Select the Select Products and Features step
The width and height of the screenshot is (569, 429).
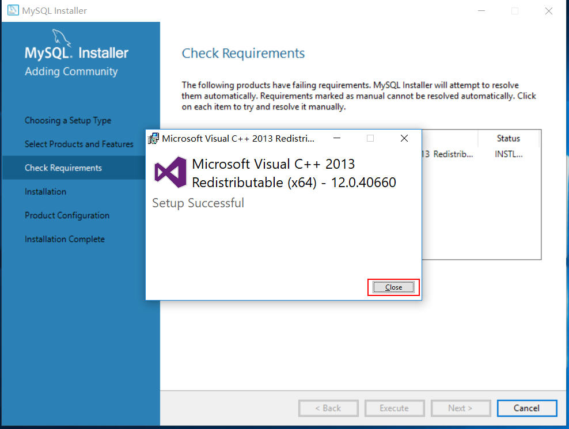(79, 144)
